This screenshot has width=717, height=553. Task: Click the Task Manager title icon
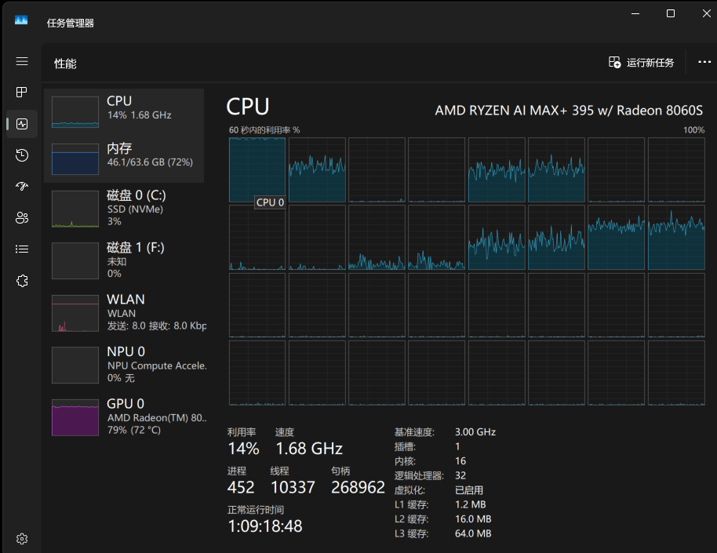tap(21, 20)
